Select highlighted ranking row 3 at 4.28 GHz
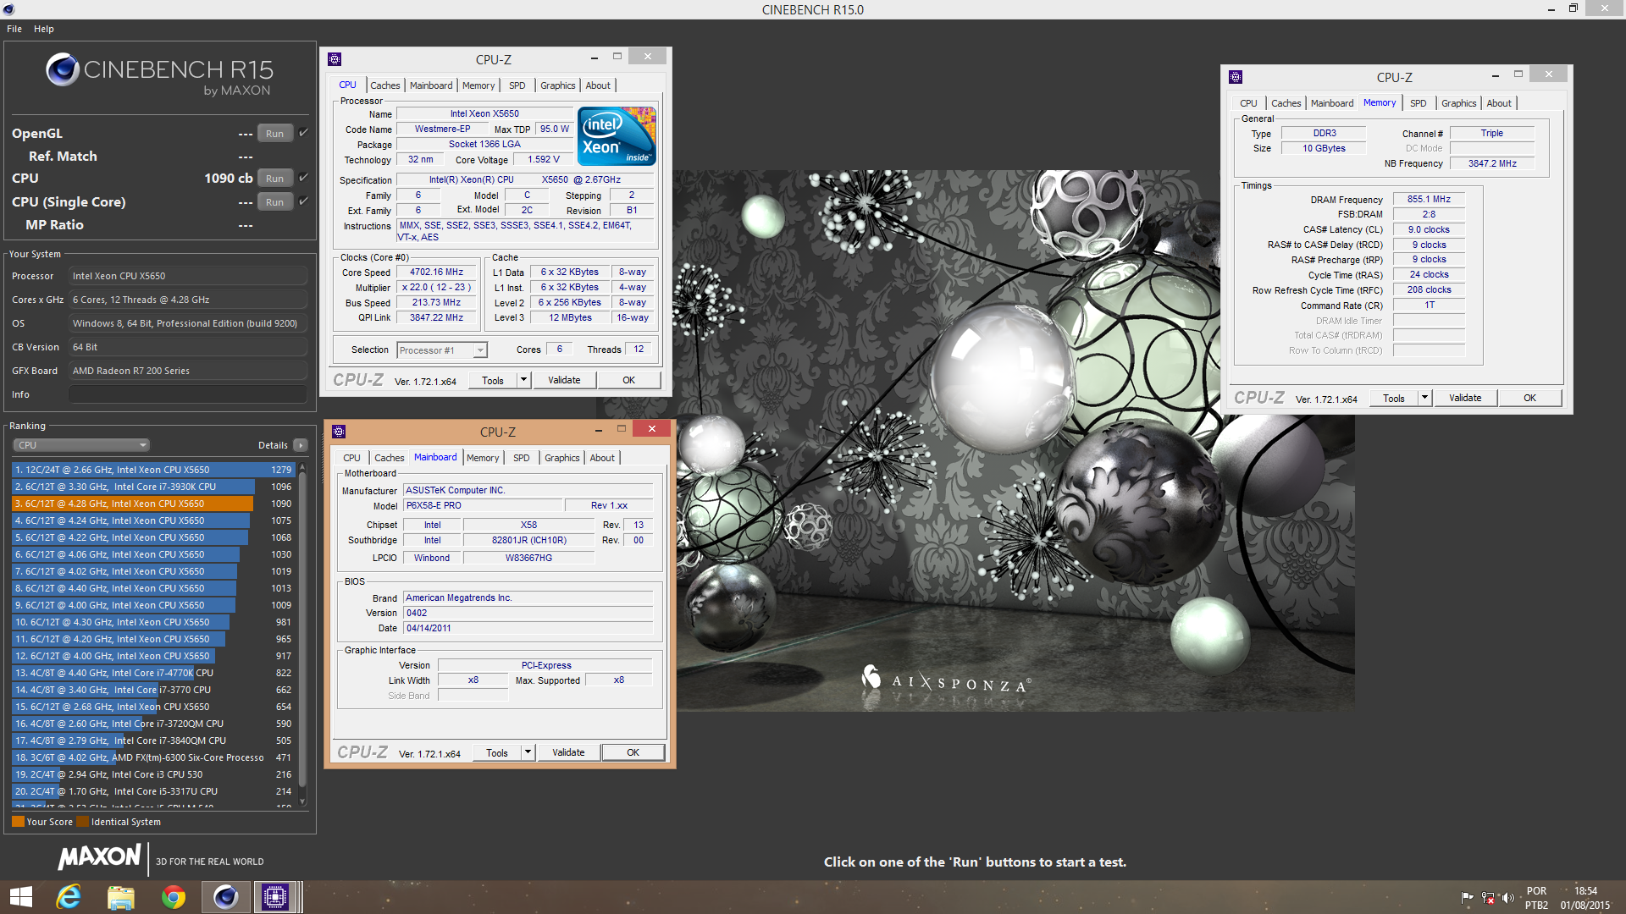The image size is (1626, 914). click(x=152, y=504)
